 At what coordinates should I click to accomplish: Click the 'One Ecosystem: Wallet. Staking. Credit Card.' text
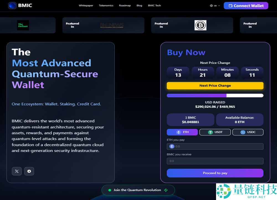[x=56, y=104]
